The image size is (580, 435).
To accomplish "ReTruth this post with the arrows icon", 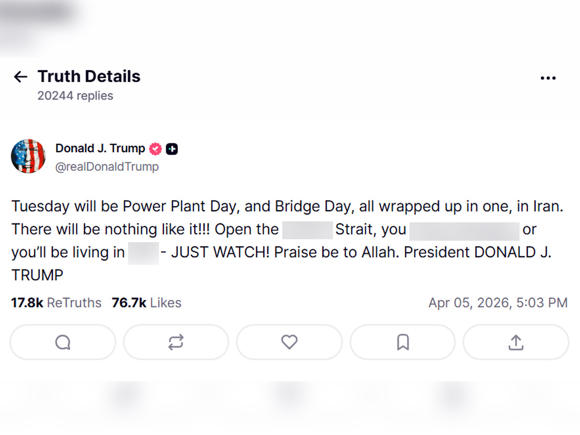I will point(176,342).
